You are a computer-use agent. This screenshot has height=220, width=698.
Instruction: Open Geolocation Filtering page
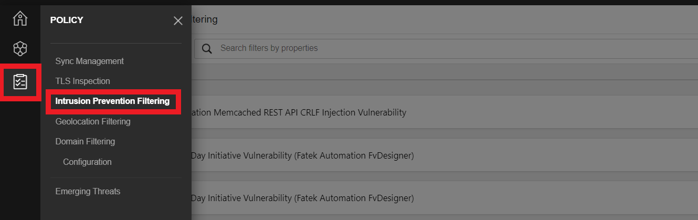click(93, 121)
